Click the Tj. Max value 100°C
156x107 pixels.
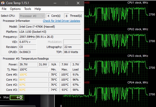coord(33,69)
